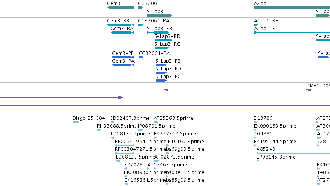Click EK237312.5prime EST label
This screenshot has height=186, width=330.
pyautogui.click(x=175, y=134)
